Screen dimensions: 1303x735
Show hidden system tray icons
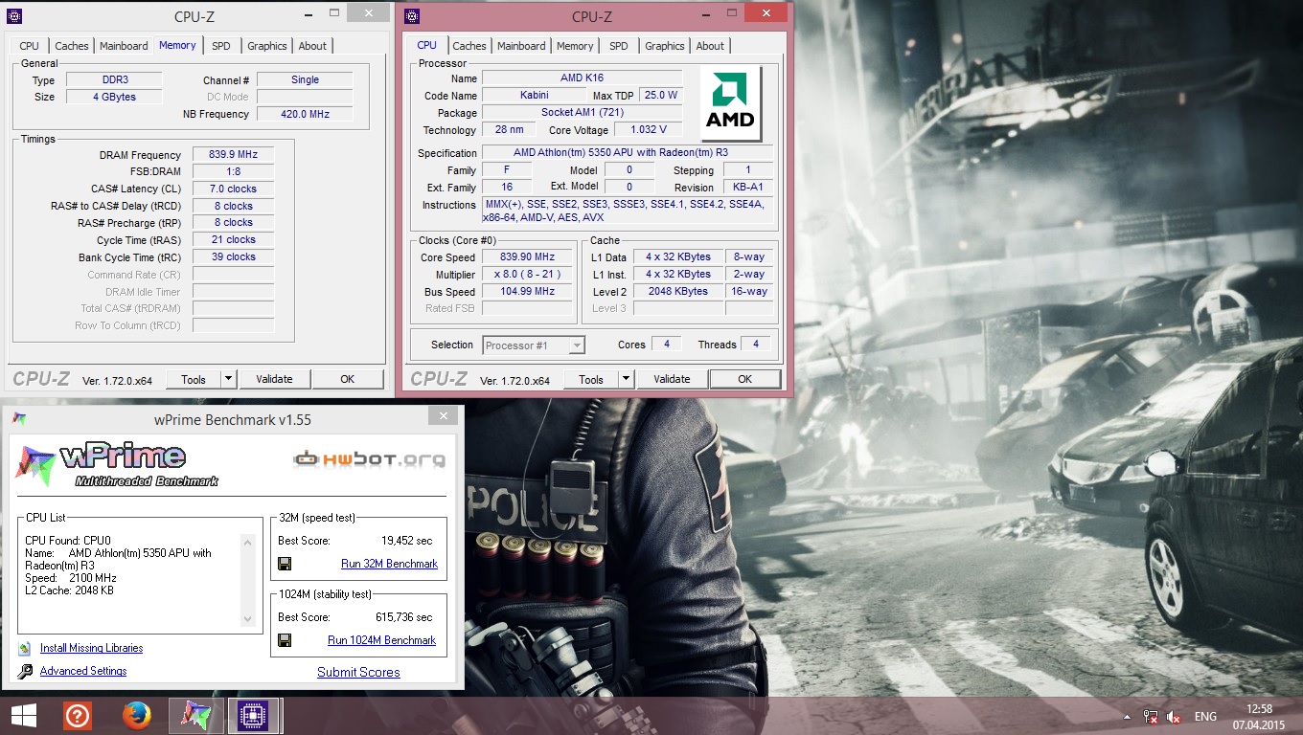(x=1128, y=717)
